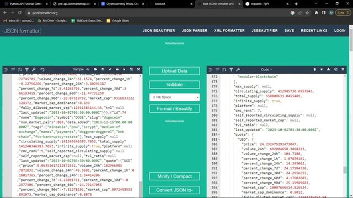Click the filter funnel icon in left editor toolbar

[x=27, y=70]
